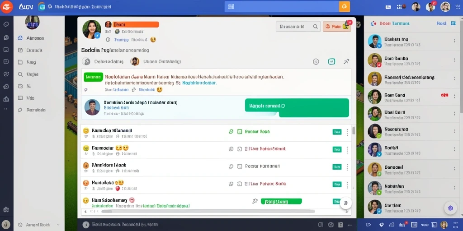Open the three-dot menu for the top contact
This screenshot has height=231, width=463.
coord(454,42)
